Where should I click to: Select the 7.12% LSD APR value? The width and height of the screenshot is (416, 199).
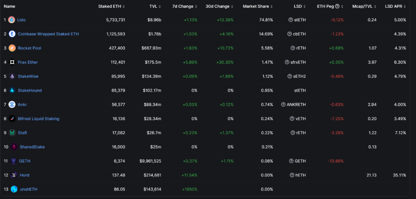point(400,133)
